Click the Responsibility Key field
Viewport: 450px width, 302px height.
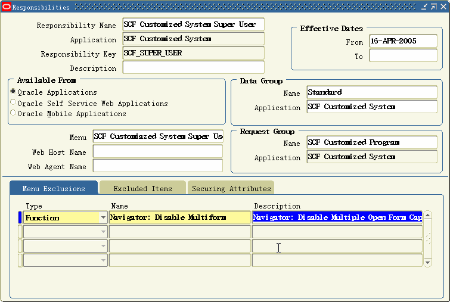[x=193, y=53]
